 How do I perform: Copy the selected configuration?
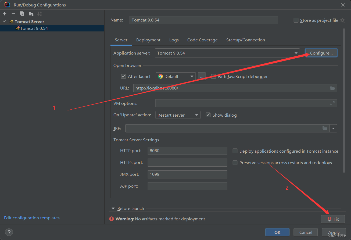[x=22, y=14]
